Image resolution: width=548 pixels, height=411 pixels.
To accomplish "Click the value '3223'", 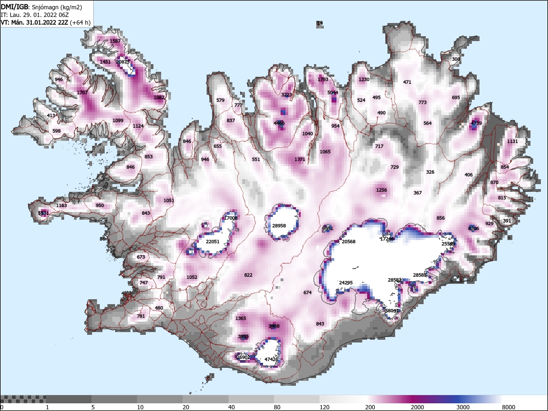I will 287,95.
